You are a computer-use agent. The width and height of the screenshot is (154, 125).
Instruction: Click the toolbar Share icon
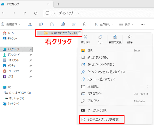coord(74,24)
